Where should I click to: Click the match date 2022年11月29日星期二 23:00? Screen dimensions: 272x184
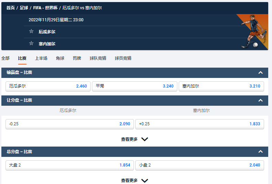point(56,20)
